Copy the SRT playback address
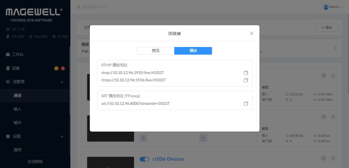The height and width of the screenshot is (168, 349). click(x=246, y=104)
